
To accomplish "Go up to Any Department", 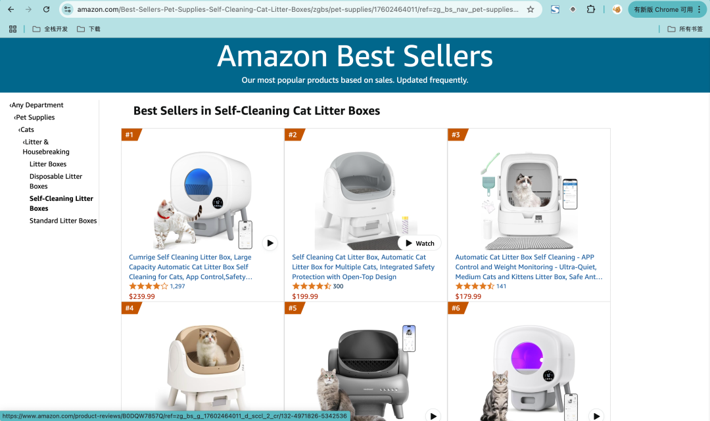I will (x=37, y=105).
